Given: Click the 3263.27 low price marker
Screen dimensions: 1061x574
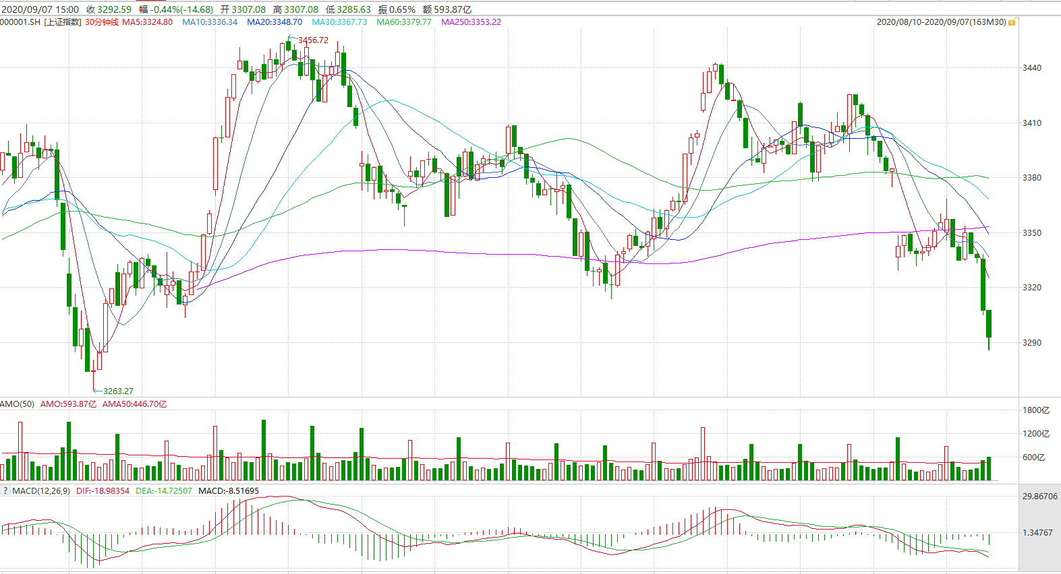Looking at the screenshot, I should 118,391.
